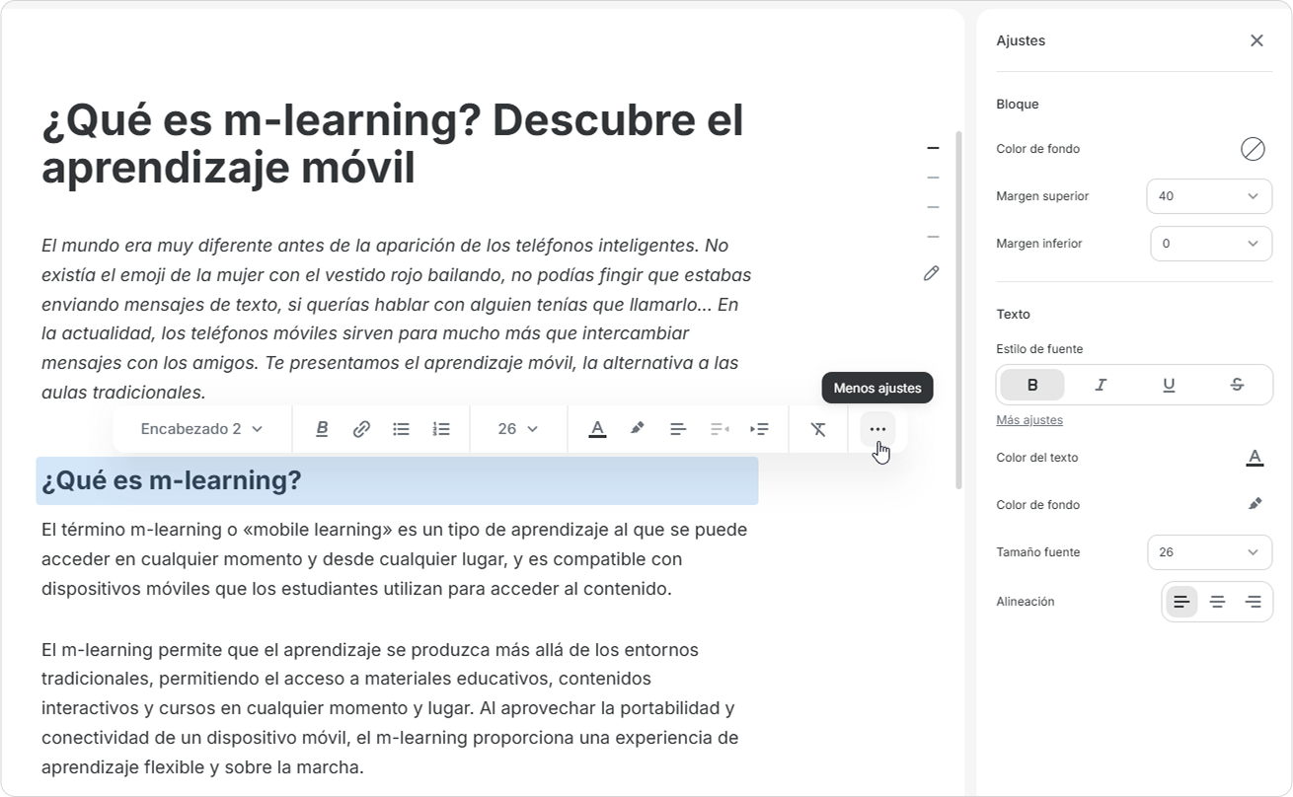Enable underline in Estilo de fuente
1293x797 pixels.
1169,385
